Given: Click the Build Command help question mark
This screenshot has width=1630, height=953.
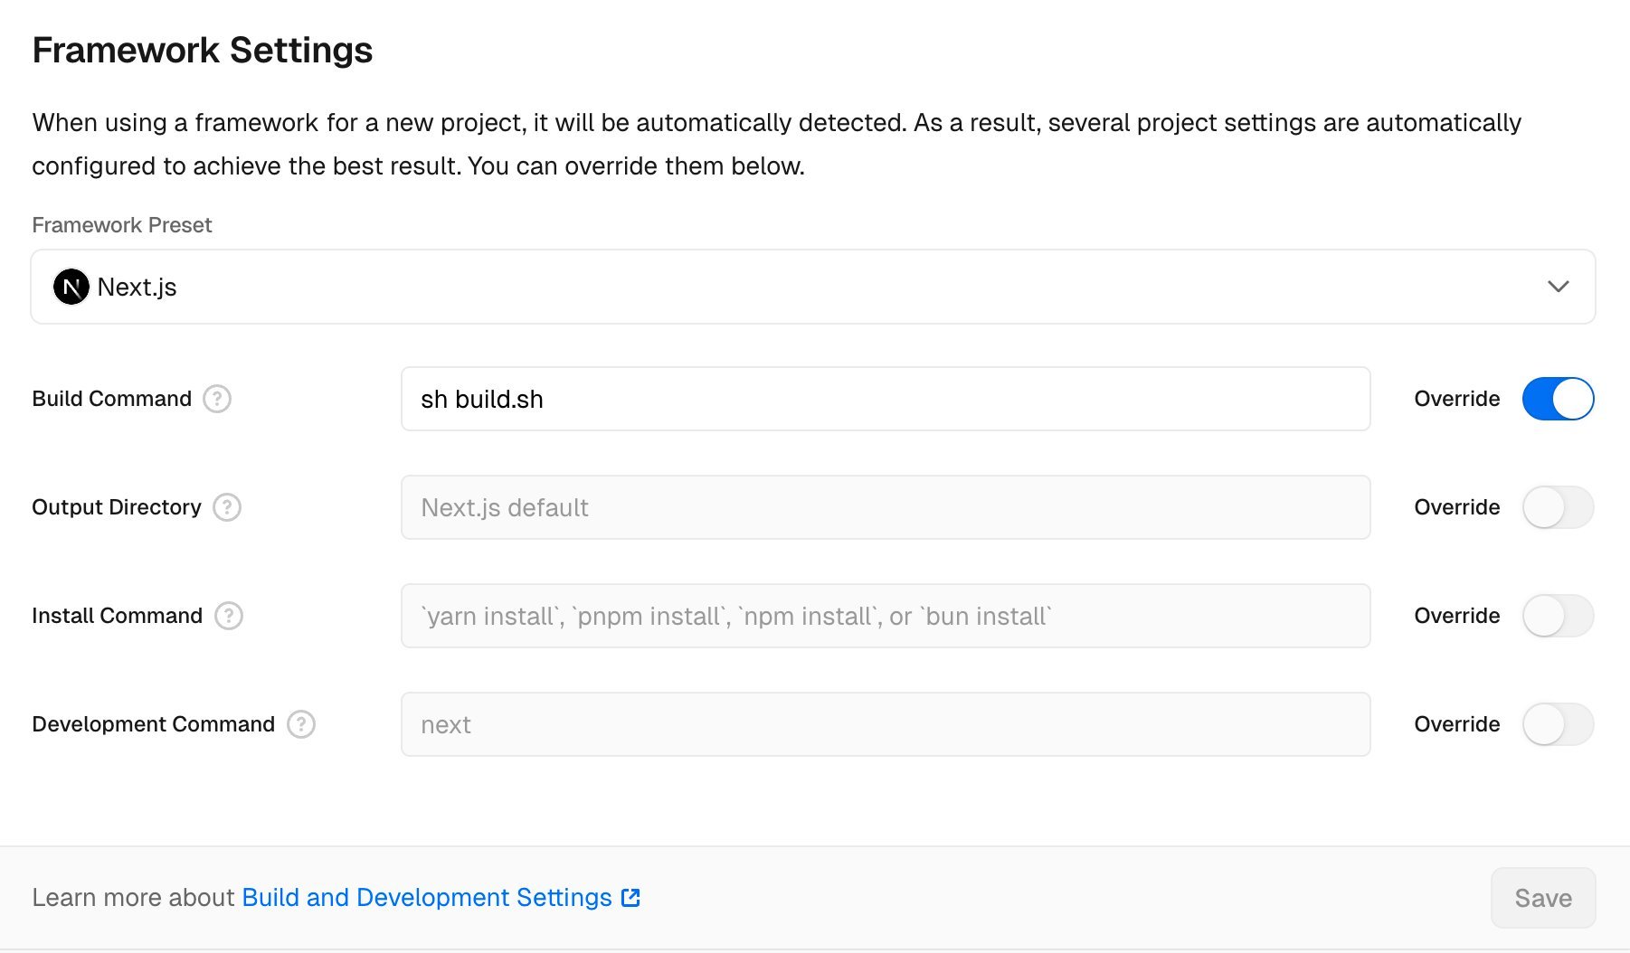Looking at the screenshot, I should (x=217, y=399).
